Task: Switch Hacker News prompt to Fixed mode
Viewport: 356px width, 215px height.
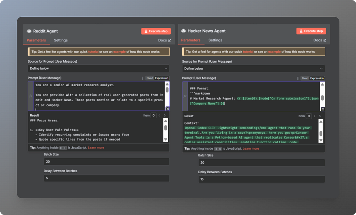Action: click(x=305, y=78)
